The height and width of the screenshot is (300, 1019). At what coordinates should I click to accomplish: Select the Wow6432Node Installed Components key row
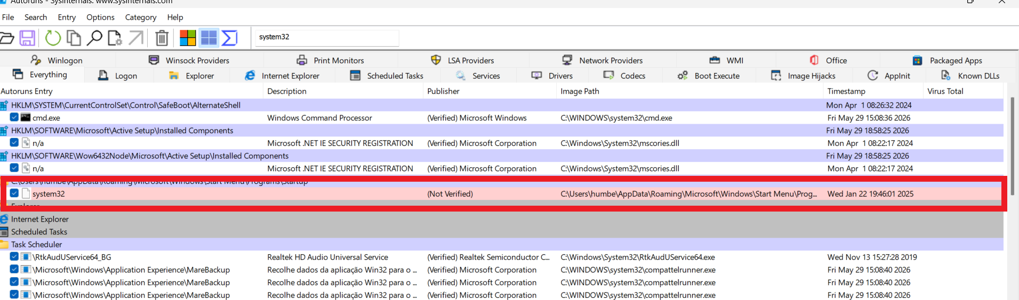501,156
